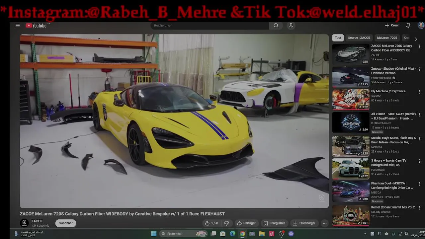Open the ZACOE channel name link

tap(37, 221)
